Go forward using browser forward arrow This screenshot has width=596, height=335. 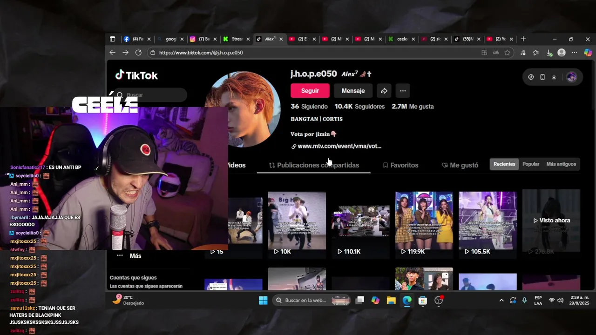click(125, 53)
